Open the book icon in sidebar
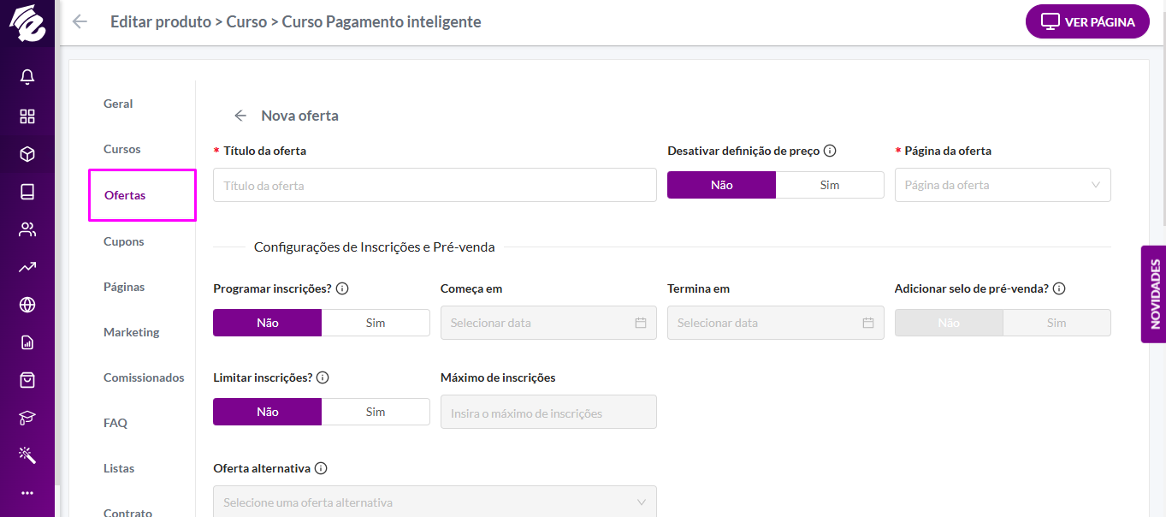Screen dimensions: 1166x517 click(x=27, y=192)
